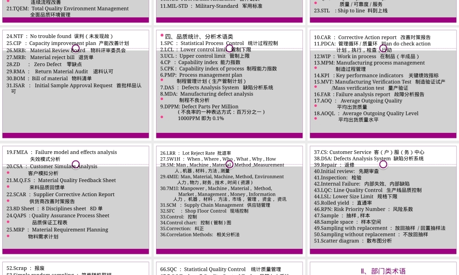Click '42.Internal Failure: 内部失效、内部缺陷'
This screenshot has width=459, height=275.
click(x=362, y=184)
